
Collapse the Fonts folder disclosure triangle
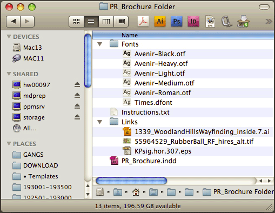pyautogui.click(x=99, y=44)
